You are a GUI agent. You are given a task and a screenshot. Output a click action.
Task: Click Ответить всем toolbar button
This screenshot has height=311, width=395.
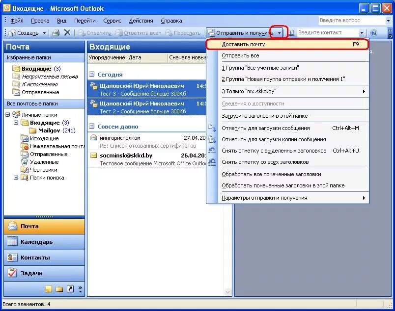pyautogui.click(x=138, y=33)
